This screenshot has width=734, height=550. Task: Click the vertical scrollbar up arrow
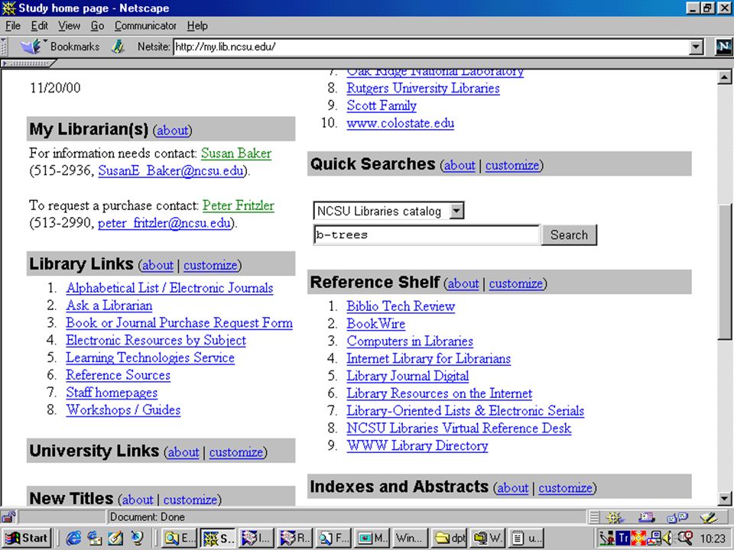click(x=724, y=77)
